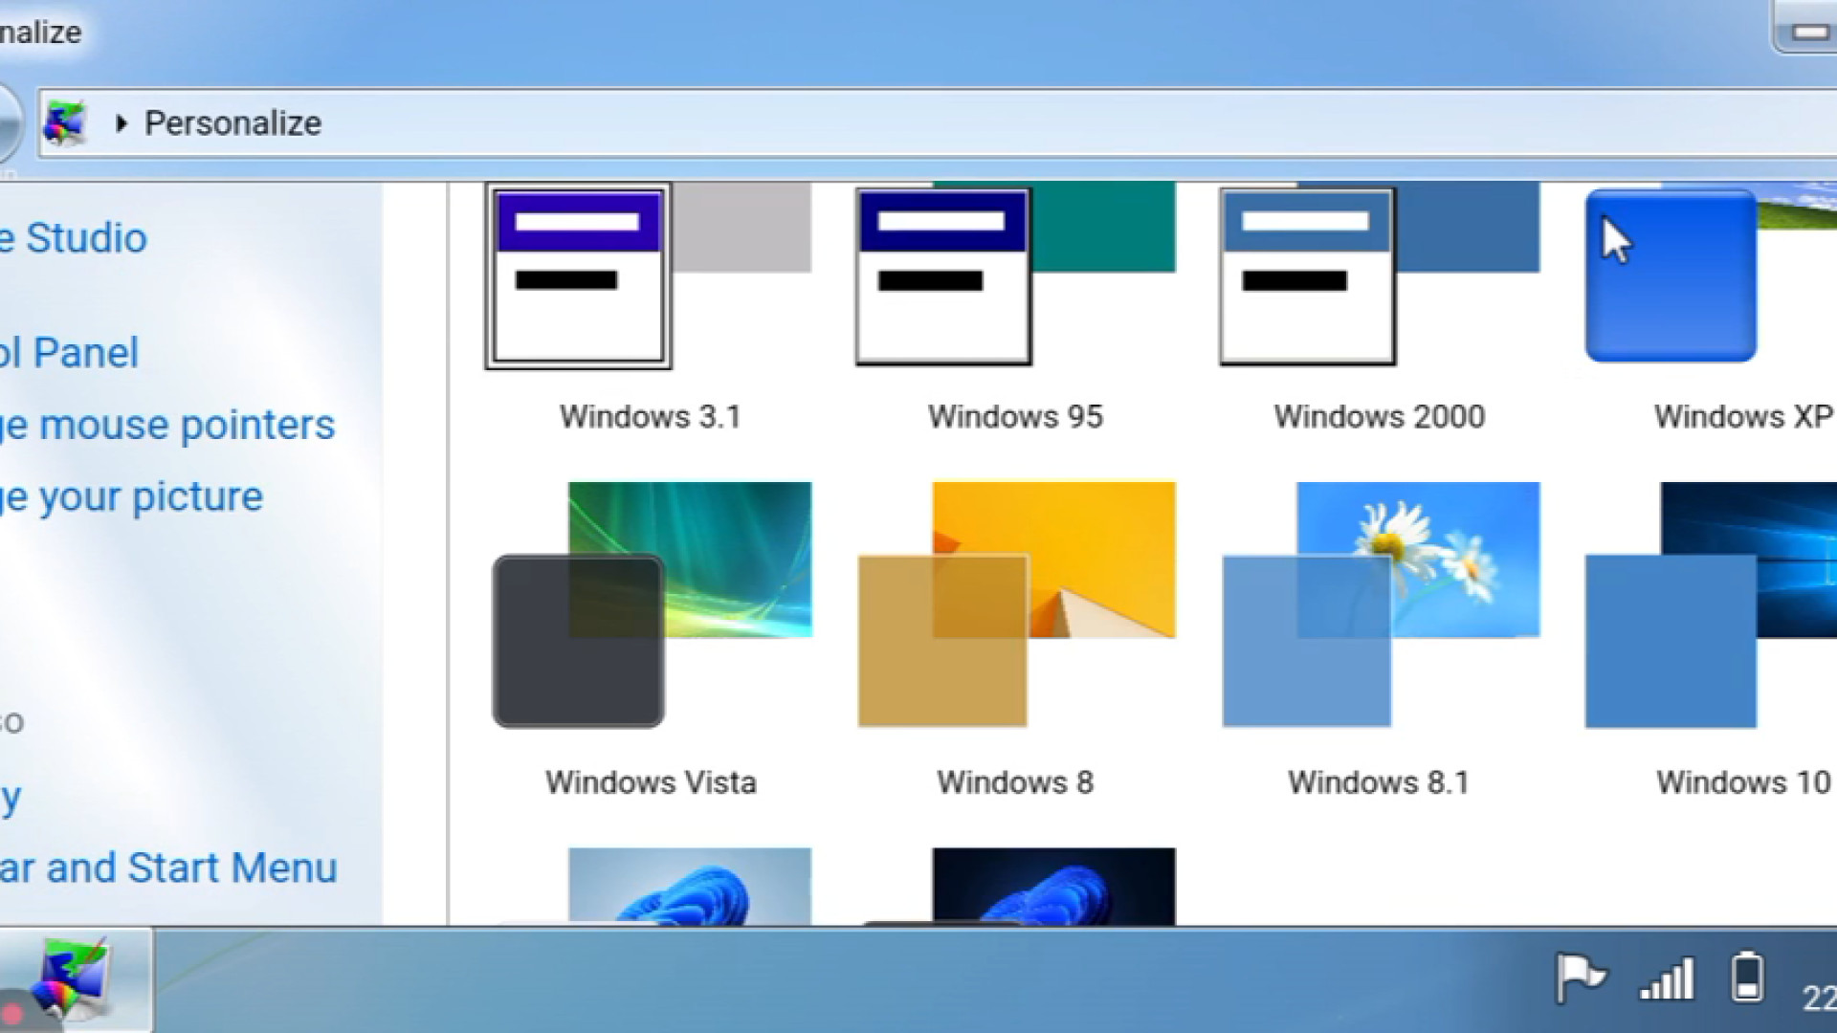1837x1033 pixels.
Task: Click the Windows 95 label text
Action: [1015, 417]
